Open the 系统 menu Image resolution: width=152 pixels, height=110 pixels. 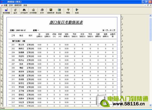click(25, 5)
